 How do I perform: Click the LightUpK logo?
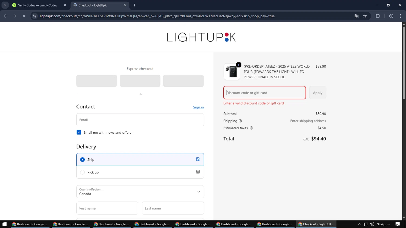coord(201,37)
